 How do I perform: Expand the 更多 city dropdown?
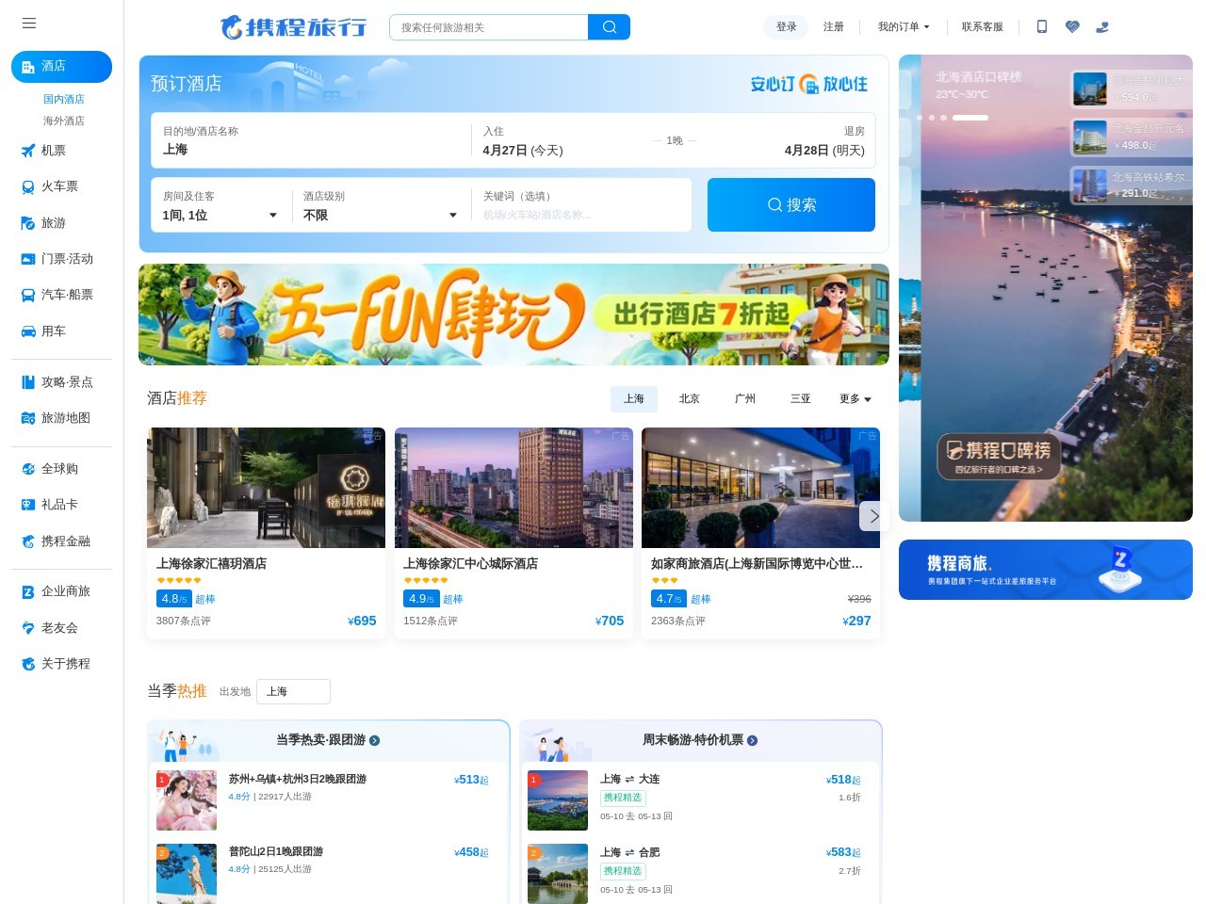pos(854,398)
